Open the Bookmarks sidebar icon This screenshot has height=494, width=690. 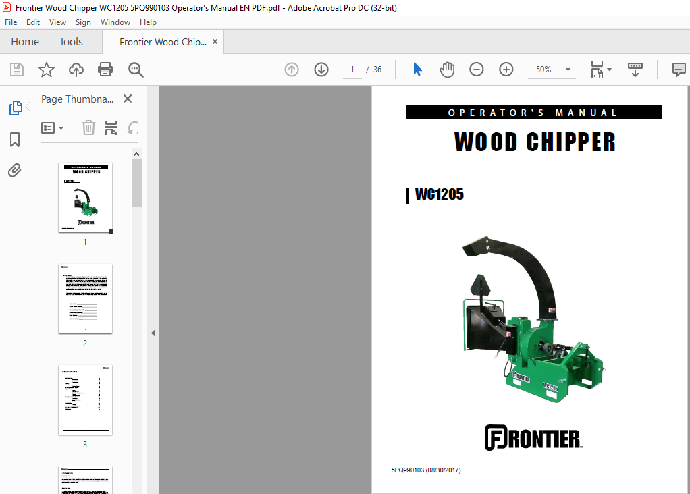(x=15, y=140)
